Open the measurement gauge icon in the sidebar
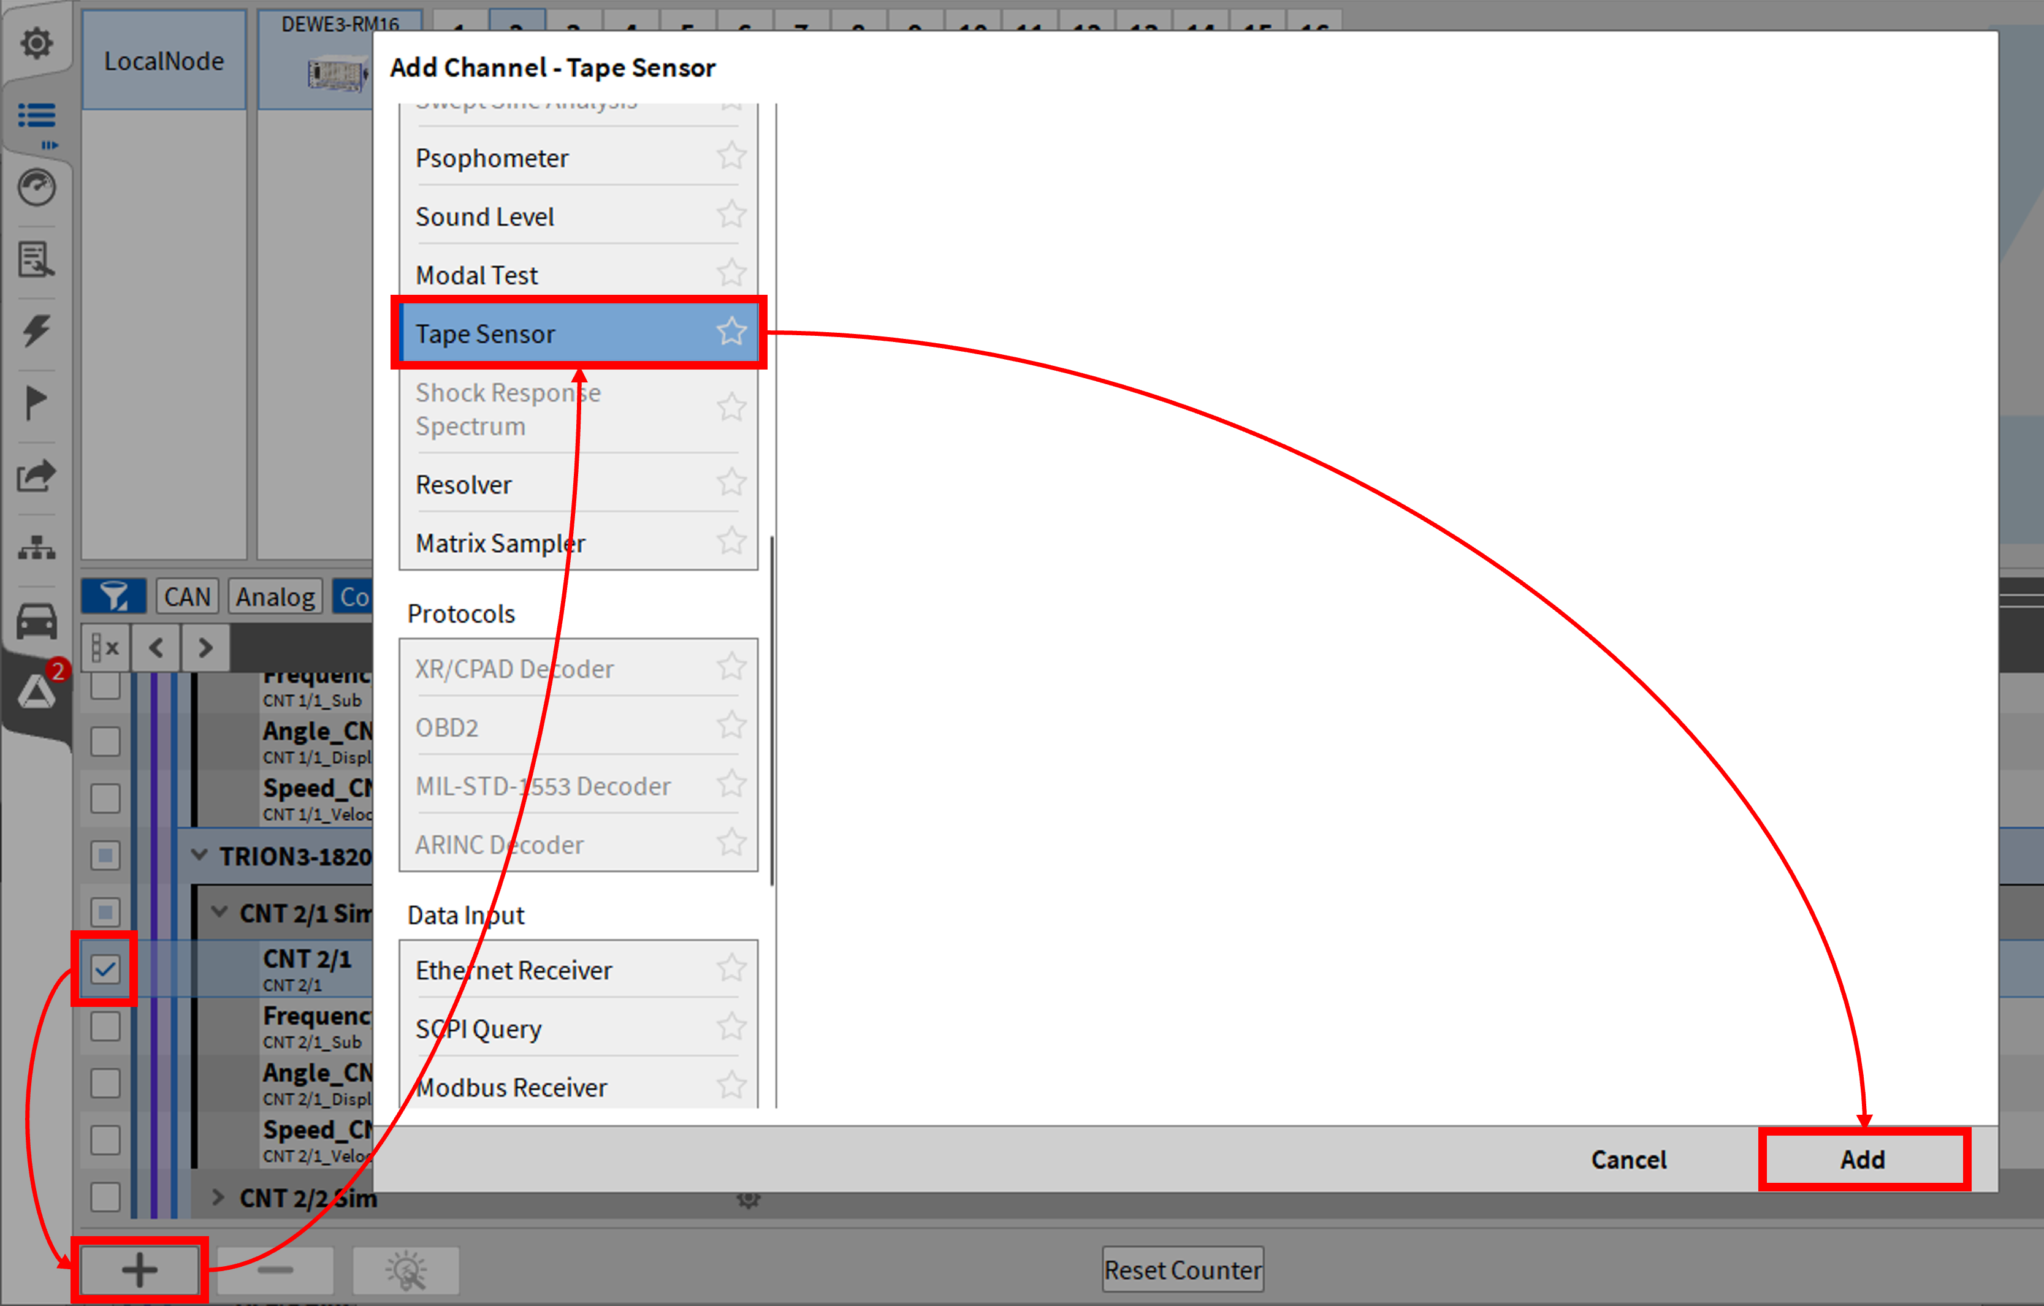The image size is (2044, 1306). click(x=37, y=188)
